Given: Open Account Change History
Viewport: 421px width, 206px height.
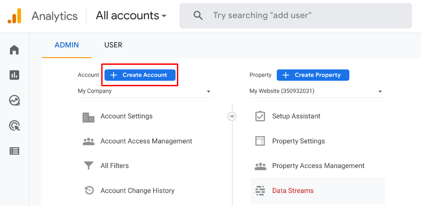Looking at the screenshot, I should [x=137, y=191].
